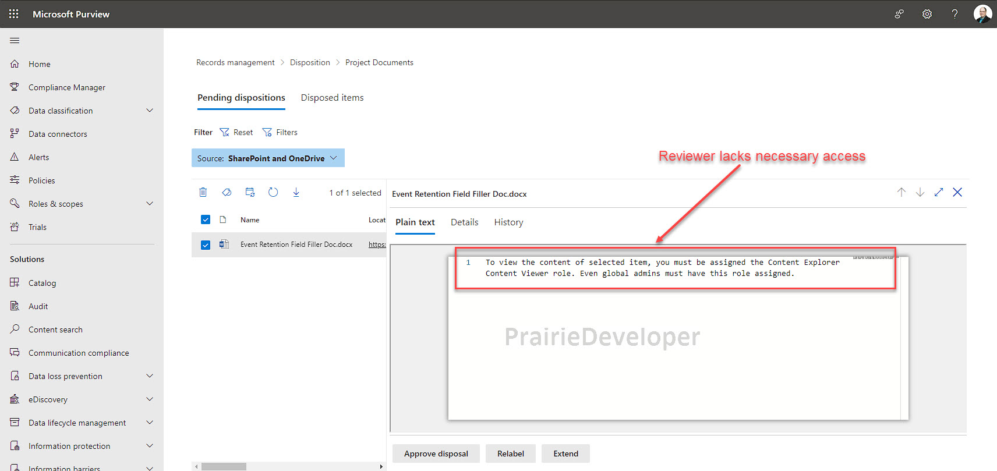Expand Data classification submenu
997x471 pixels.
click(150, 111)
